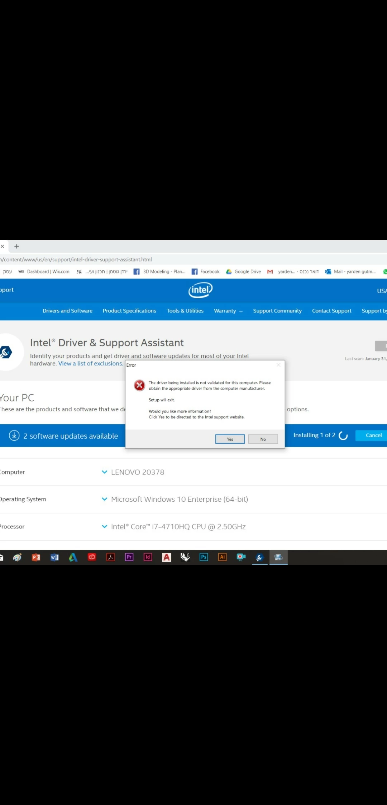
Task: Launch Adobe Premiere Pro from taskbar
Action: coord(129,557)
